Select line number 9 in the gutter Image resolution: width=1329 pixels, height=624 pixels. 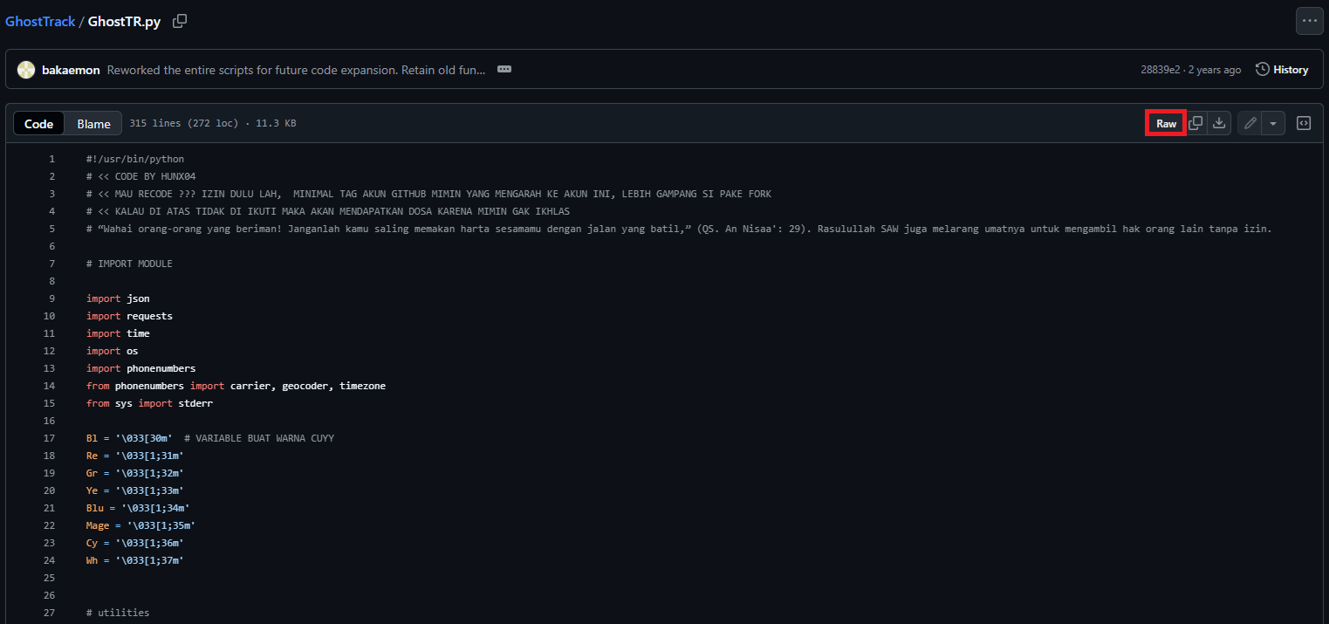tap(51, 298)
